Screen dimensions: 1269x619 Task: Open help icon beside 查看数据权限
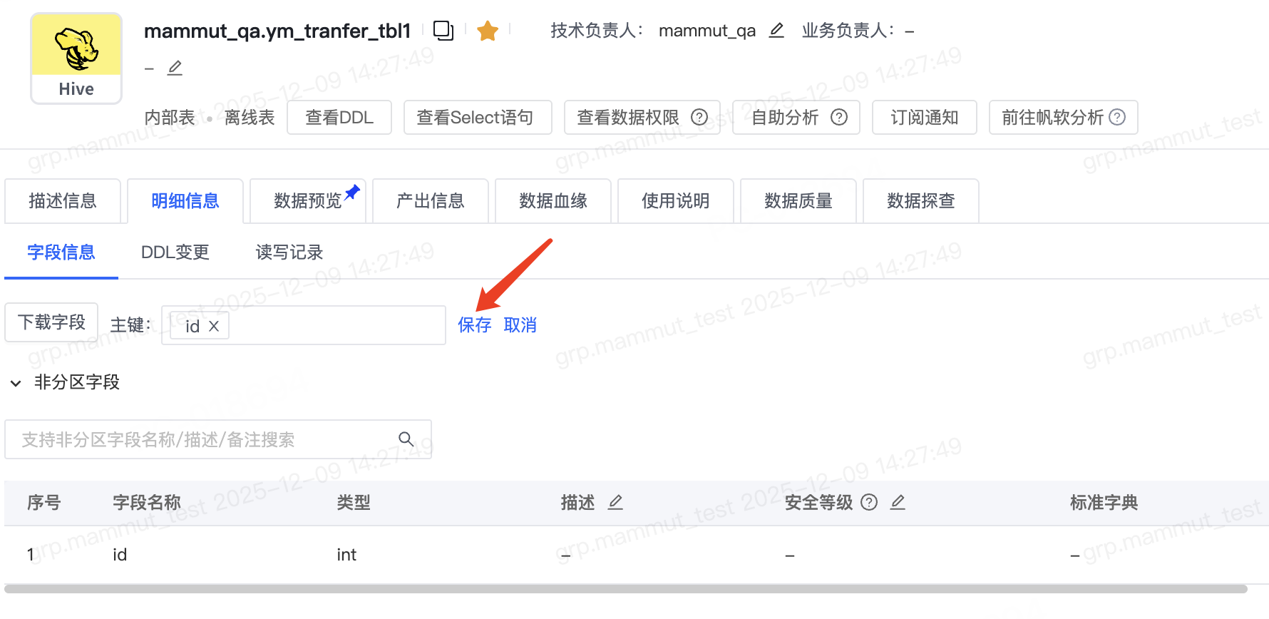coord(700,117)
